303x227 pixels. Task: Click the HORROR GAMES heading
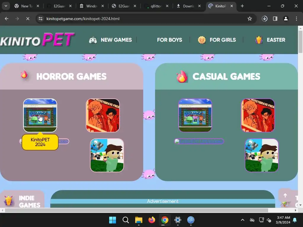pyautogui.click(x=71, y=77)
